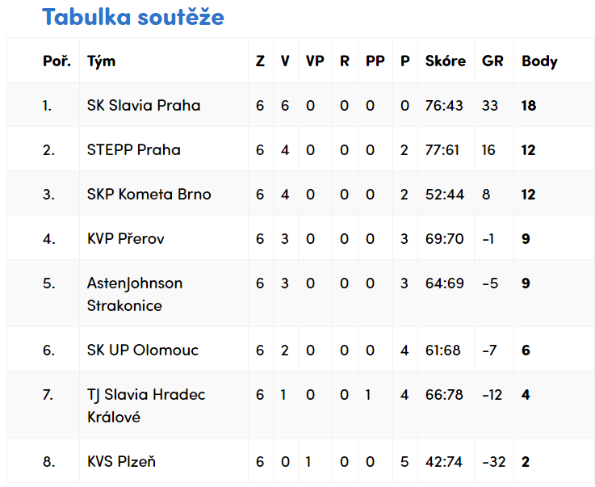This screenshot has height=487, width=595.
Task: Select the 18 points cell for Slavia Praha
Action: click(529, 106)
